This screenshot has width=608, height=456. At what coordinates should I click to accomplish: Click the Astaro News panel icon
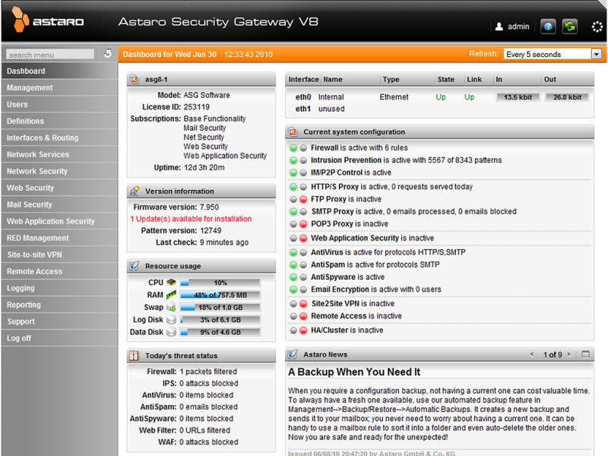pyautogui.click(x=293, y=354)
